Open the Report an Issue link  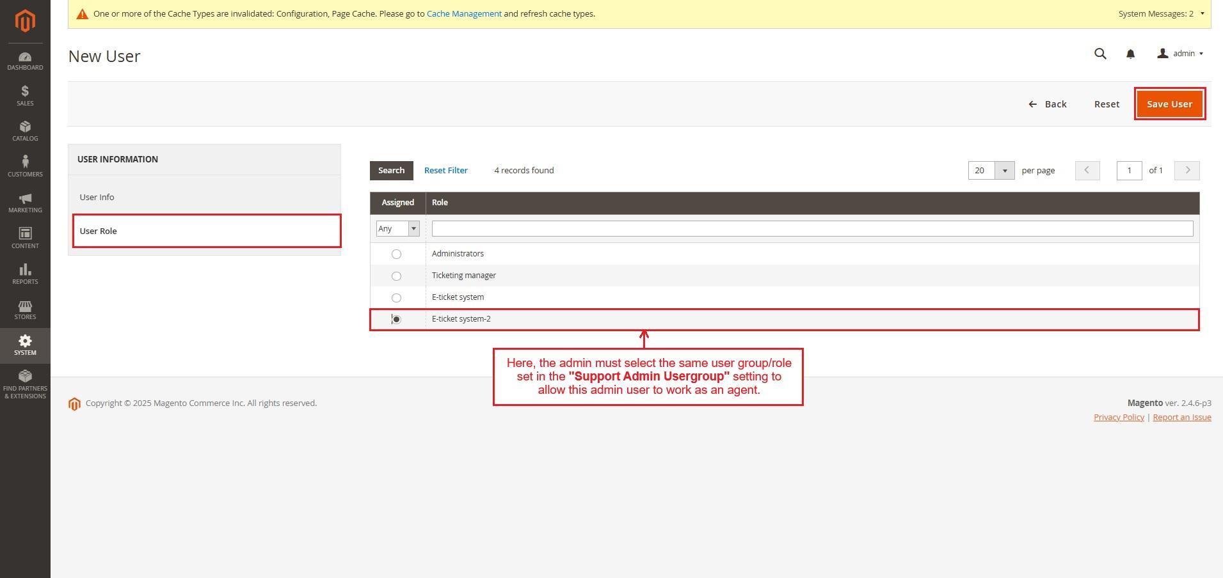click(x=1181, y=417)
